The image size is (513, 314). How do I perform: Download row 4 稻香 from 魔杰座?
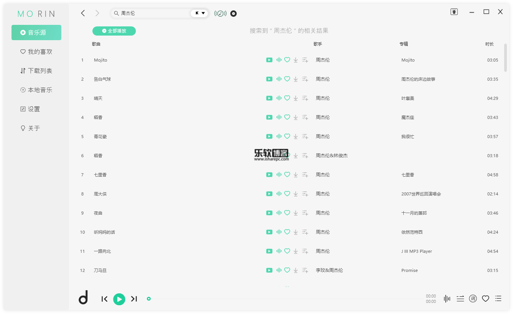tap(296, 117)
